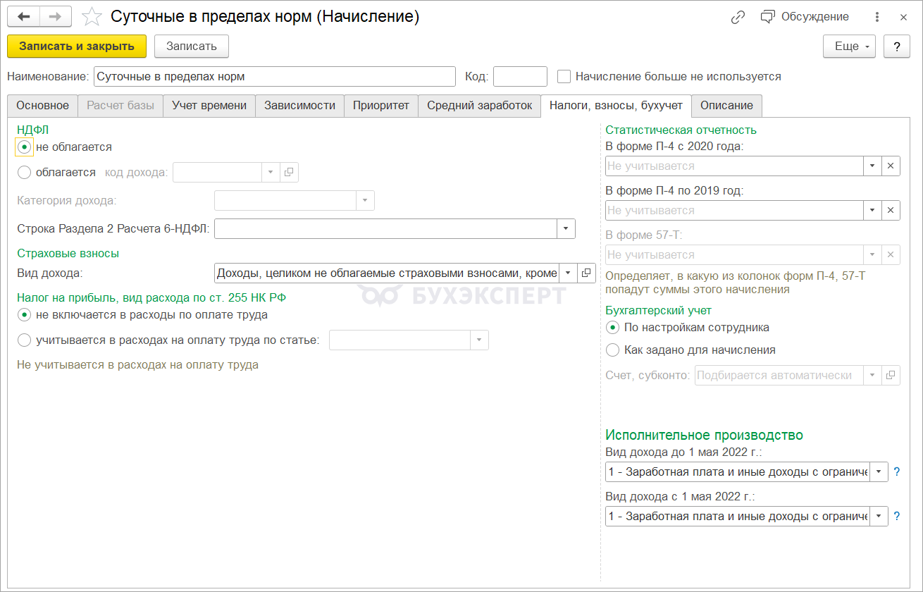923x592 pixels.
Task: Click help icon for income type before May 2022
Action: coord(897,472)
